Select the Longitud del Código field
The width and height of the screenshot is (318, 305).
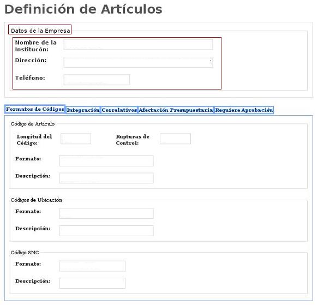tap(76, 139)
